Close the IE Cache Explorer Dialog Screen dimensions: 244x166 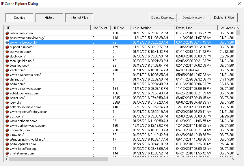239,4
